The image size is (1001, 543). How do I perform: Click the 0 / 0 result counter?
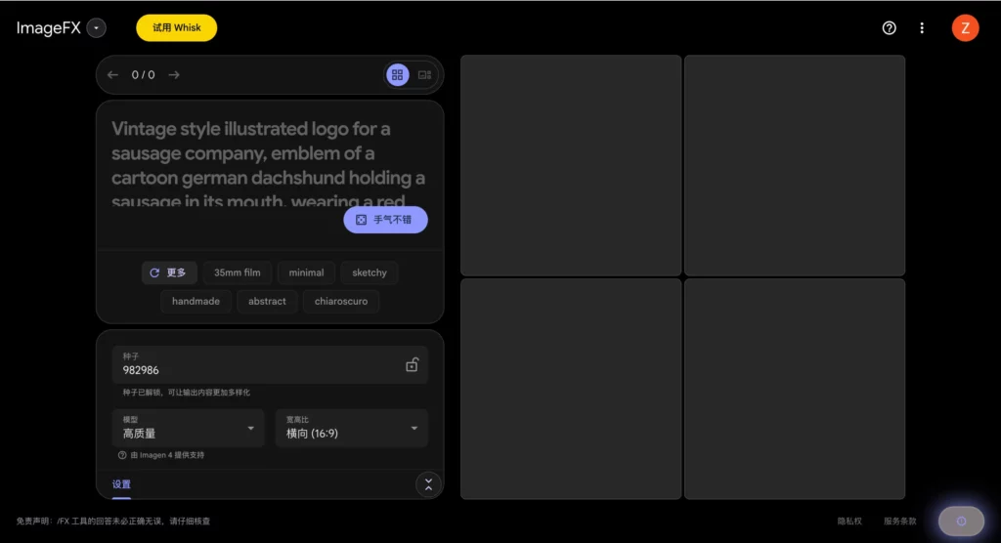[x=143, y=74]
